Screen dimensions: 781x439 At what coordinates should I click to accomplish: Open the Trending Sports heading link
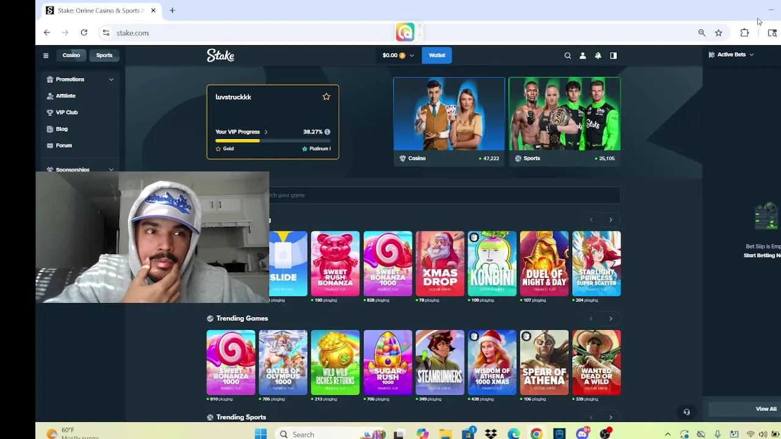click(241, 417)
